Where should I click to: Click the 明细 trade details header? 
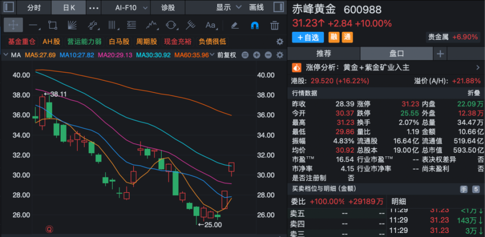pyautogui.click(x=399, y=202)
